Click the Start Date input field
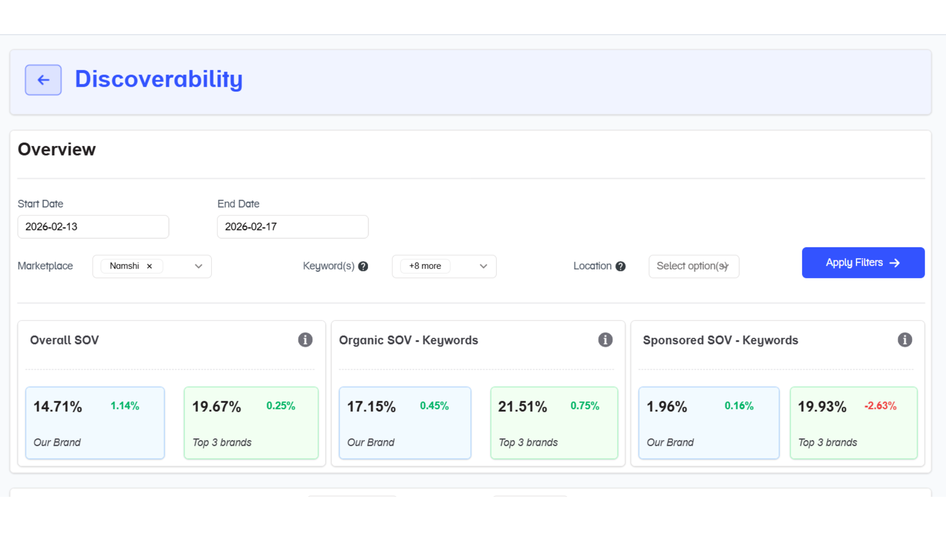946x552 pixels. click(93, 227)
